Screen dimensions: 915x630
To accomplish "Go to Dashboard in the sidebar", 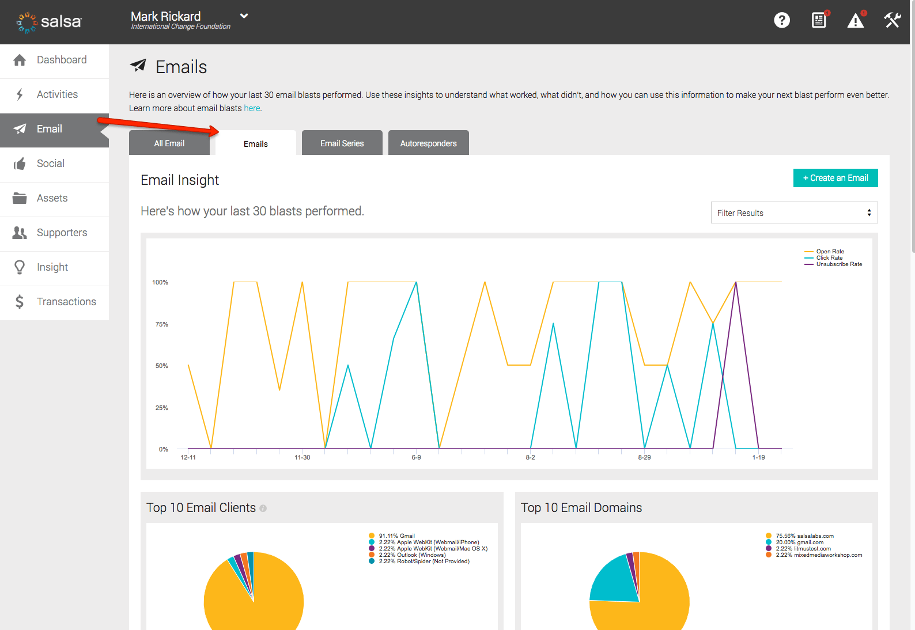I will [x=54, y=61].
